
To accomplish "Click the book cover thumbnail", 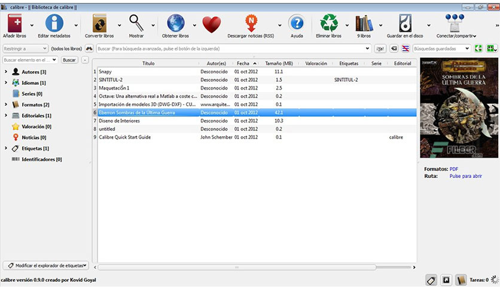I will [x=459, y=108].
